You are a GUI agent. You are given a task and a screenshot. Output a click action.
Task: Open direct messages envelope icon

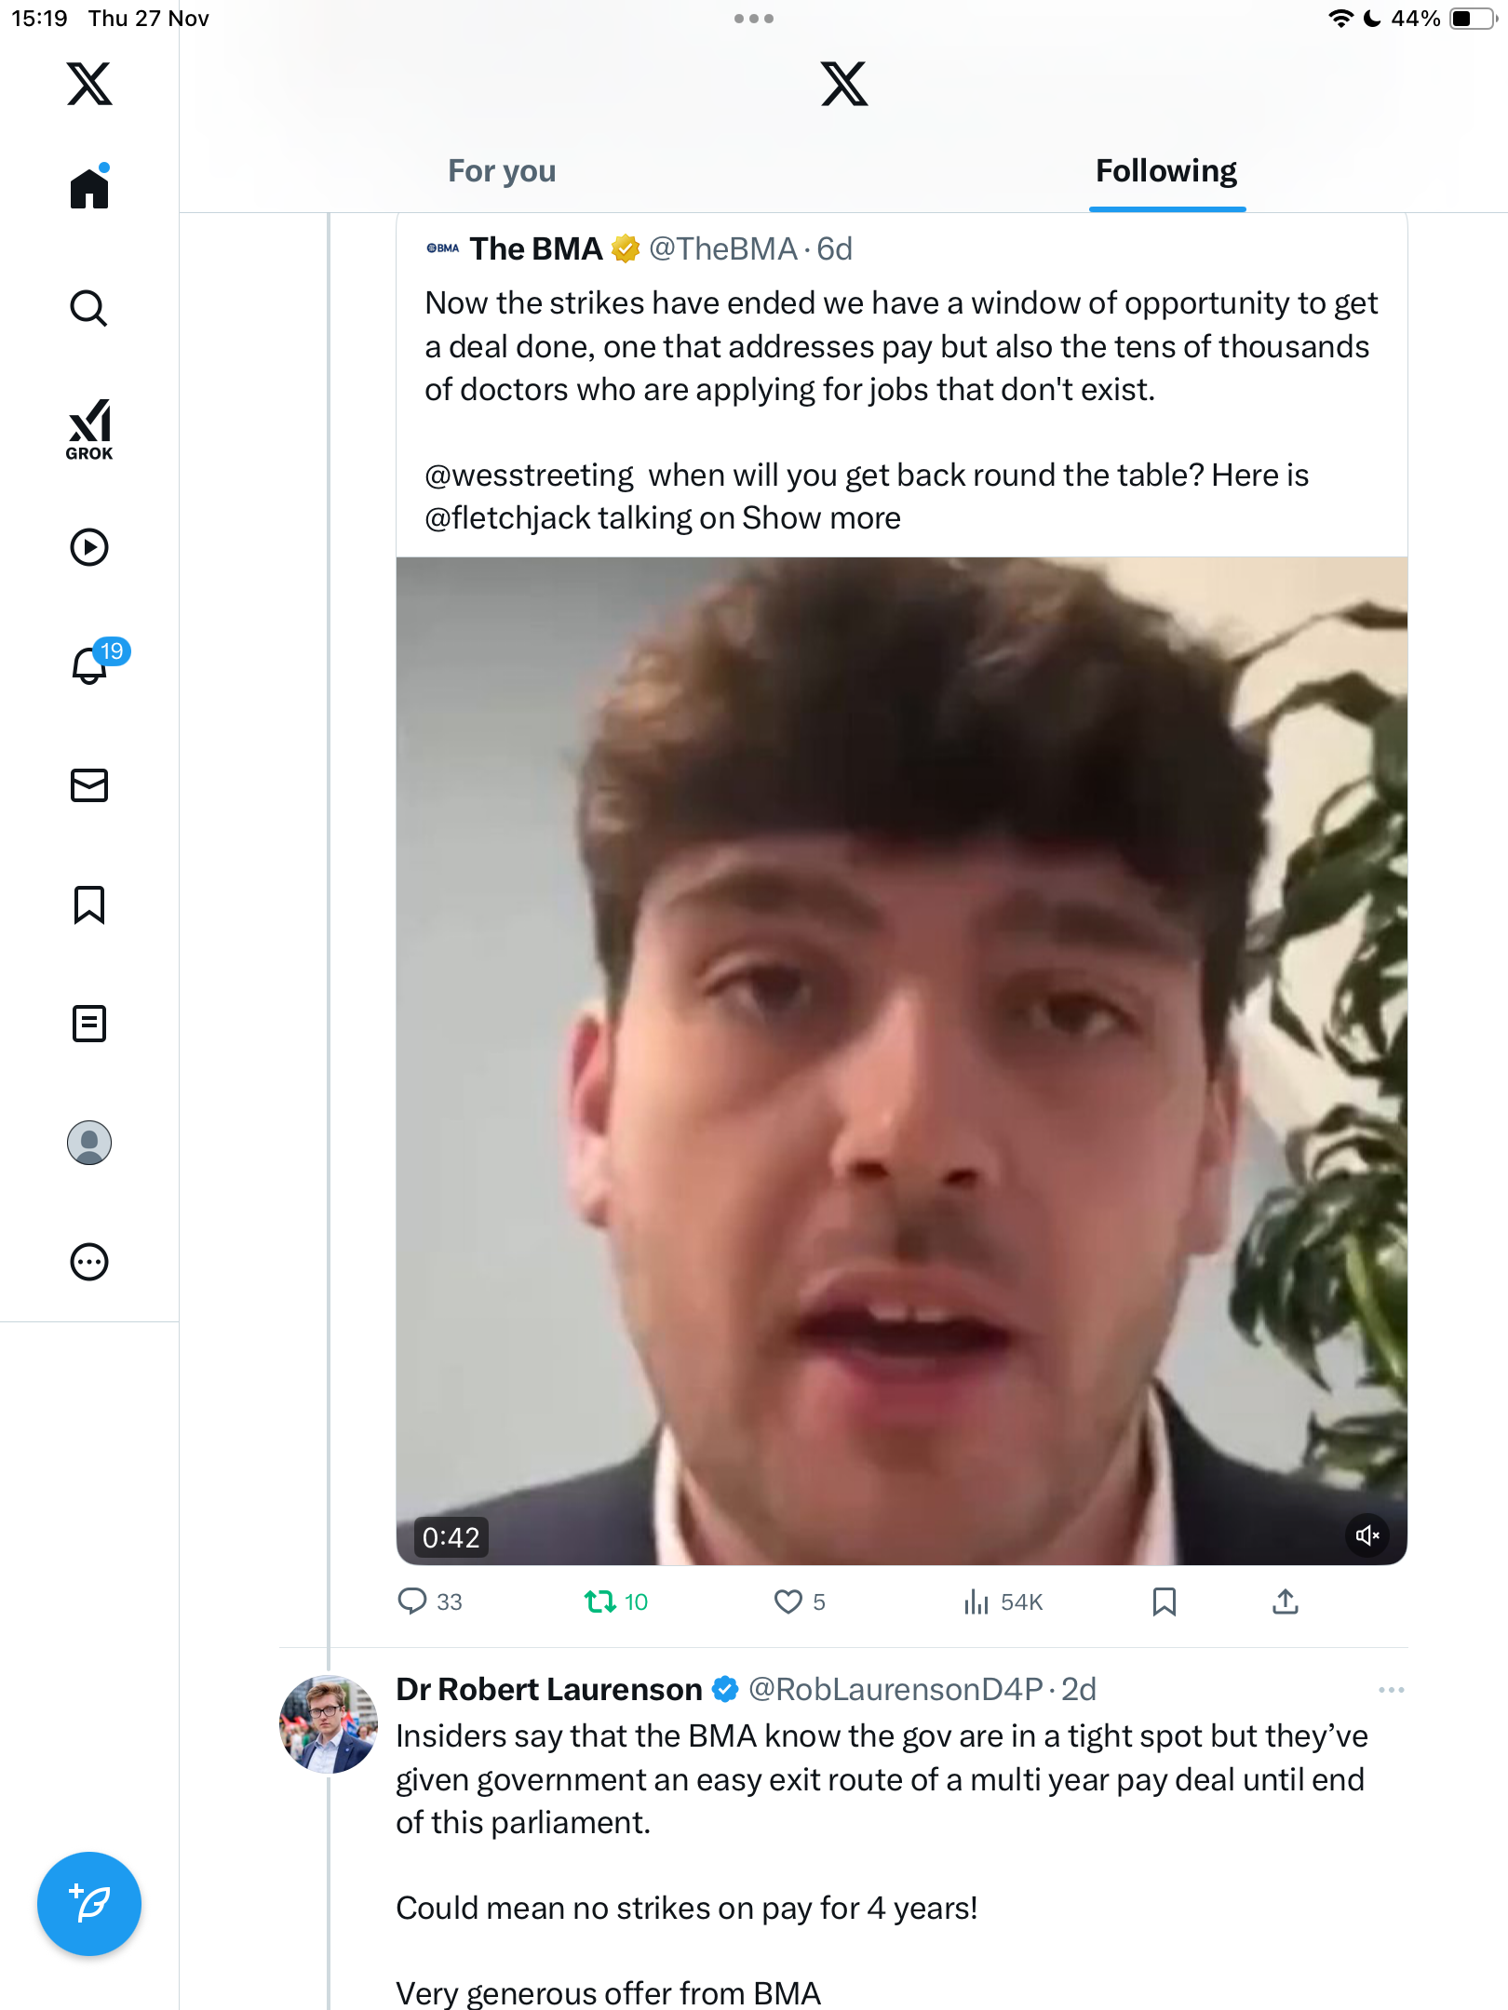(x=89, y=785)
